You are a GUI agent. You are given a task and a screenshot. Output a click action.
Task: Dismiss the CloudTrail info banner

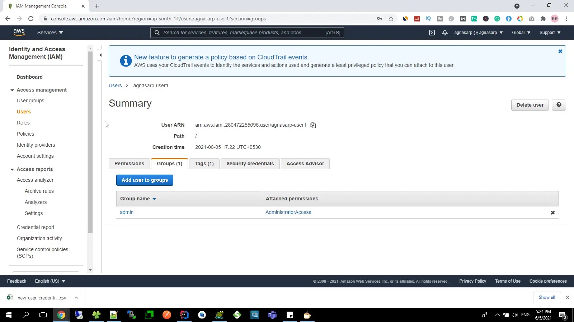pyautogui.click(x=560, y=52)
